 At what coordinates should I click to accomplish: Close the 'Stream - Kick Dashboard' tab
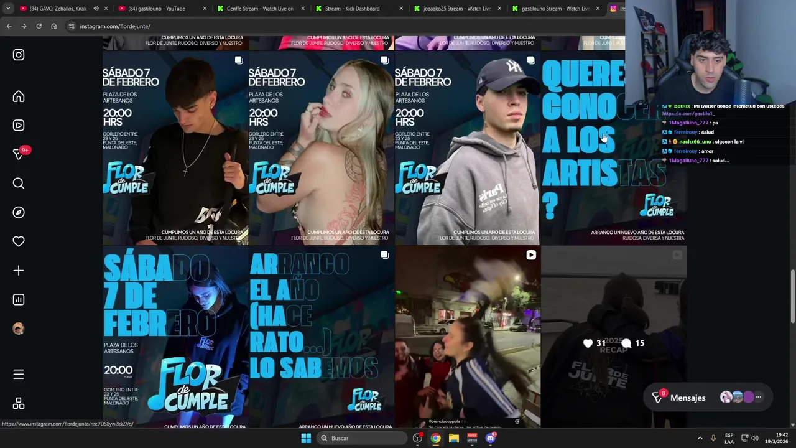pyautogui.click(x=401, y=9)
